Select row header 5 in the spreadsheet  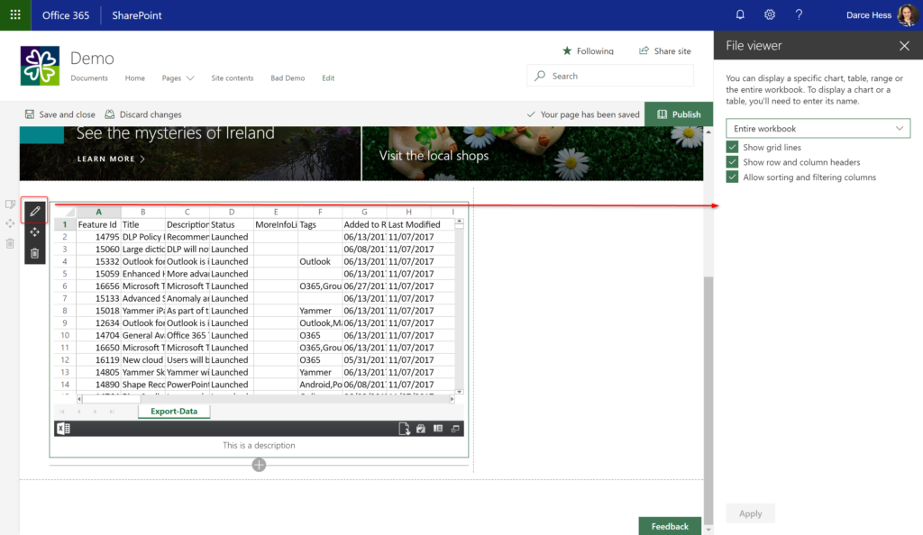click(65, 274)
